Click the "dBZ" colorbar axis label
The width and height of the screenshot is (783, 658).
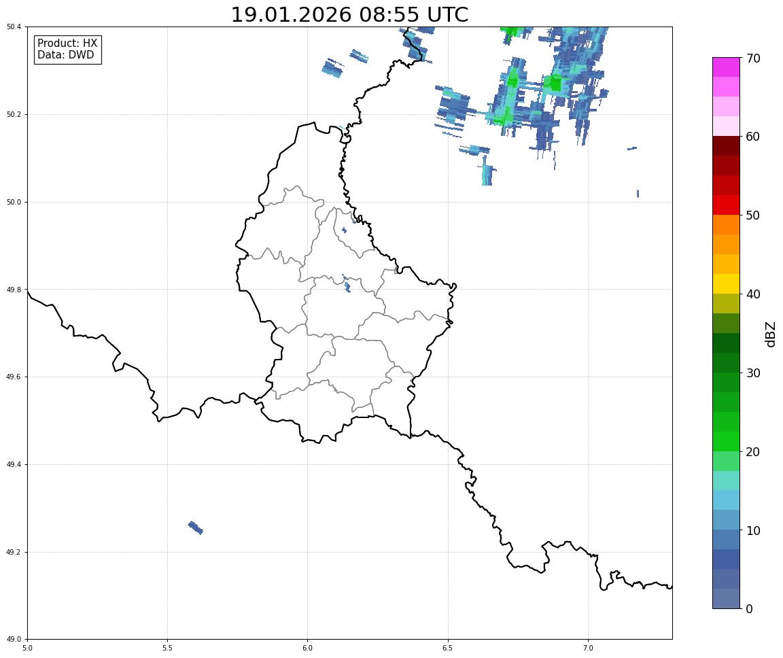pos(771,334)
